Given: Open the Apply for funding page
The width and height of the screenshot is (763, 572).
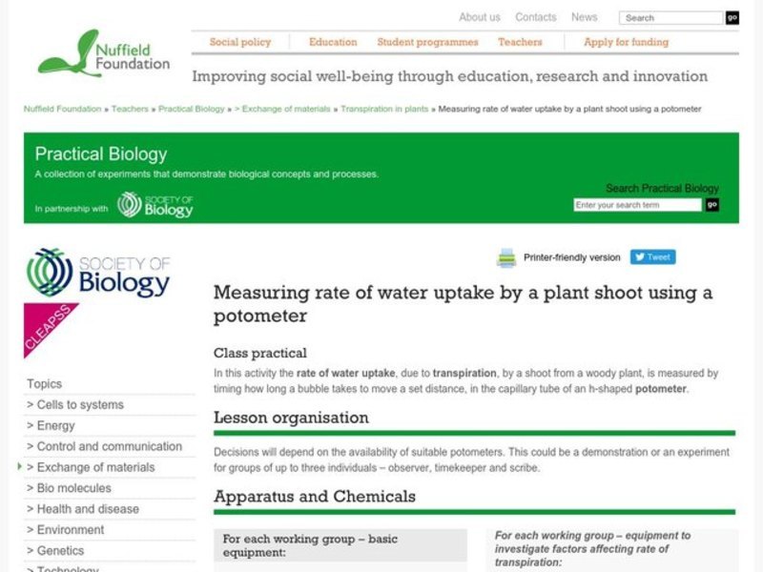Looking at the screenshot, I should [x=623, y=42].
